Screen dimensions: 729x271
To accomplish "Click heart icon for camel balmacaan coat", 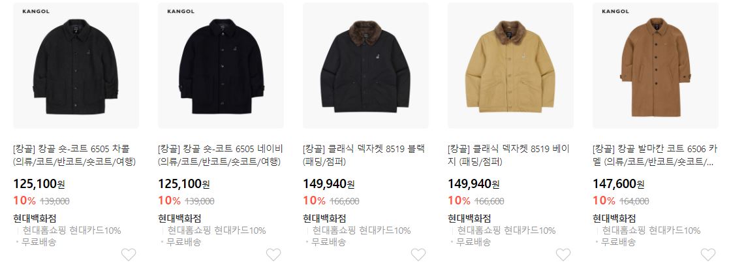I will [x=707, y=254].
